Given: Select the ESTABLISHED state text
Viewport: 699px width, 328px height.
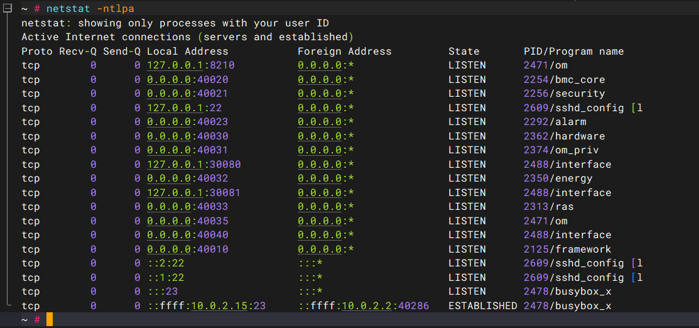Looking at the screenshot, I should click(x=482, y=306).
